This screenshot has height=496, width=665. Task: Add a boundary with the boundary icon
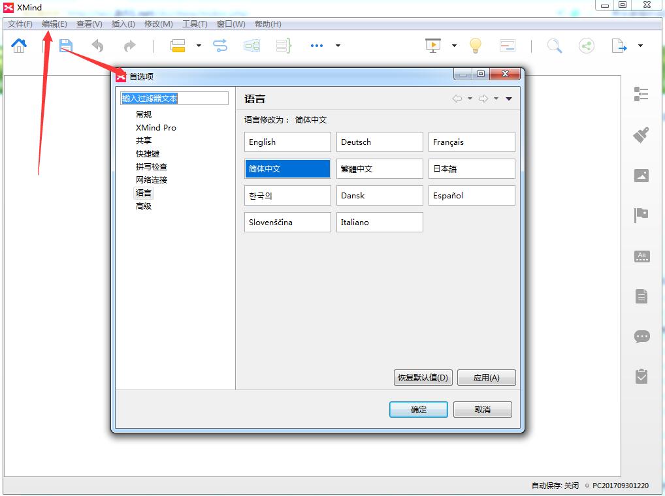click(252, 45)
